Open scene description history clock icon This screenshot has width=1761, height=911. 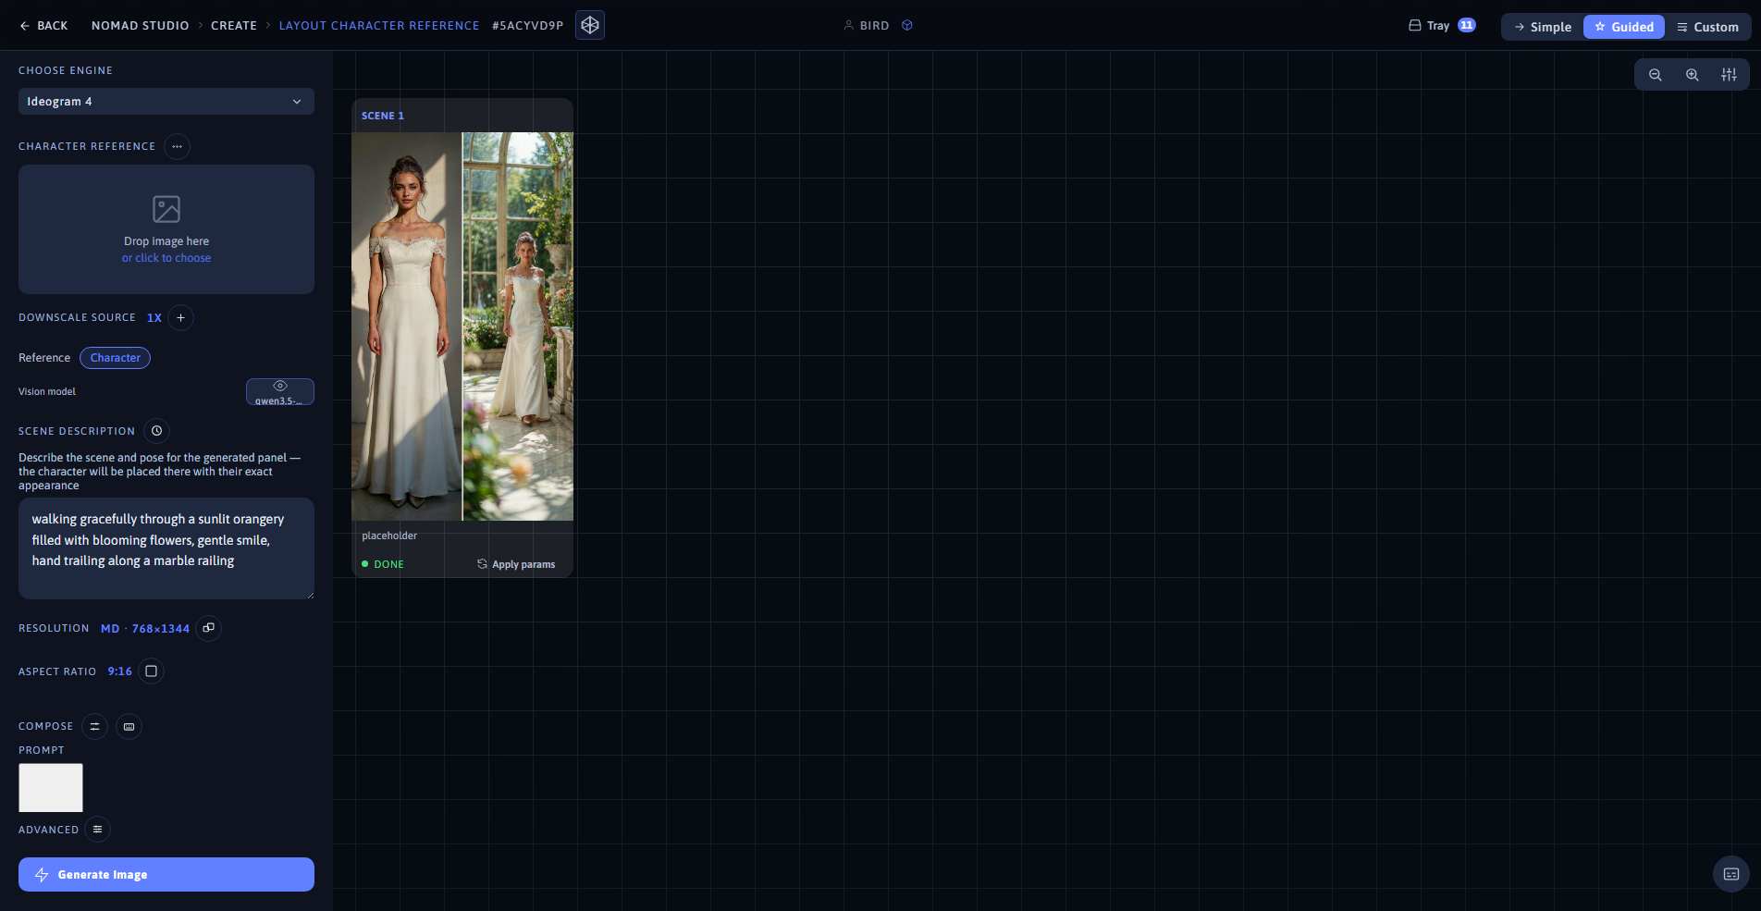(157, 431)
